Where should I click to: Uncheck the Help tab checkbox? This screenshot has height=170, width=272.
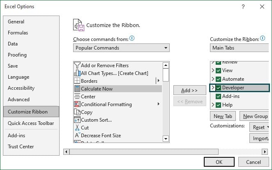pyautogui.click(x=218, y=105)
